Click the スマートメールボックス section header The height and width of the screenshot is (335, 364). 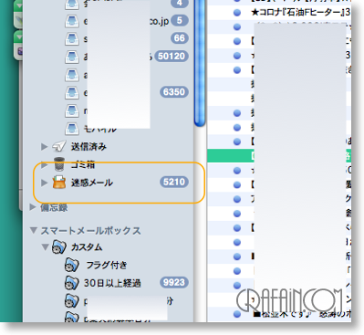pyautogui.click(x=90, y=231)
